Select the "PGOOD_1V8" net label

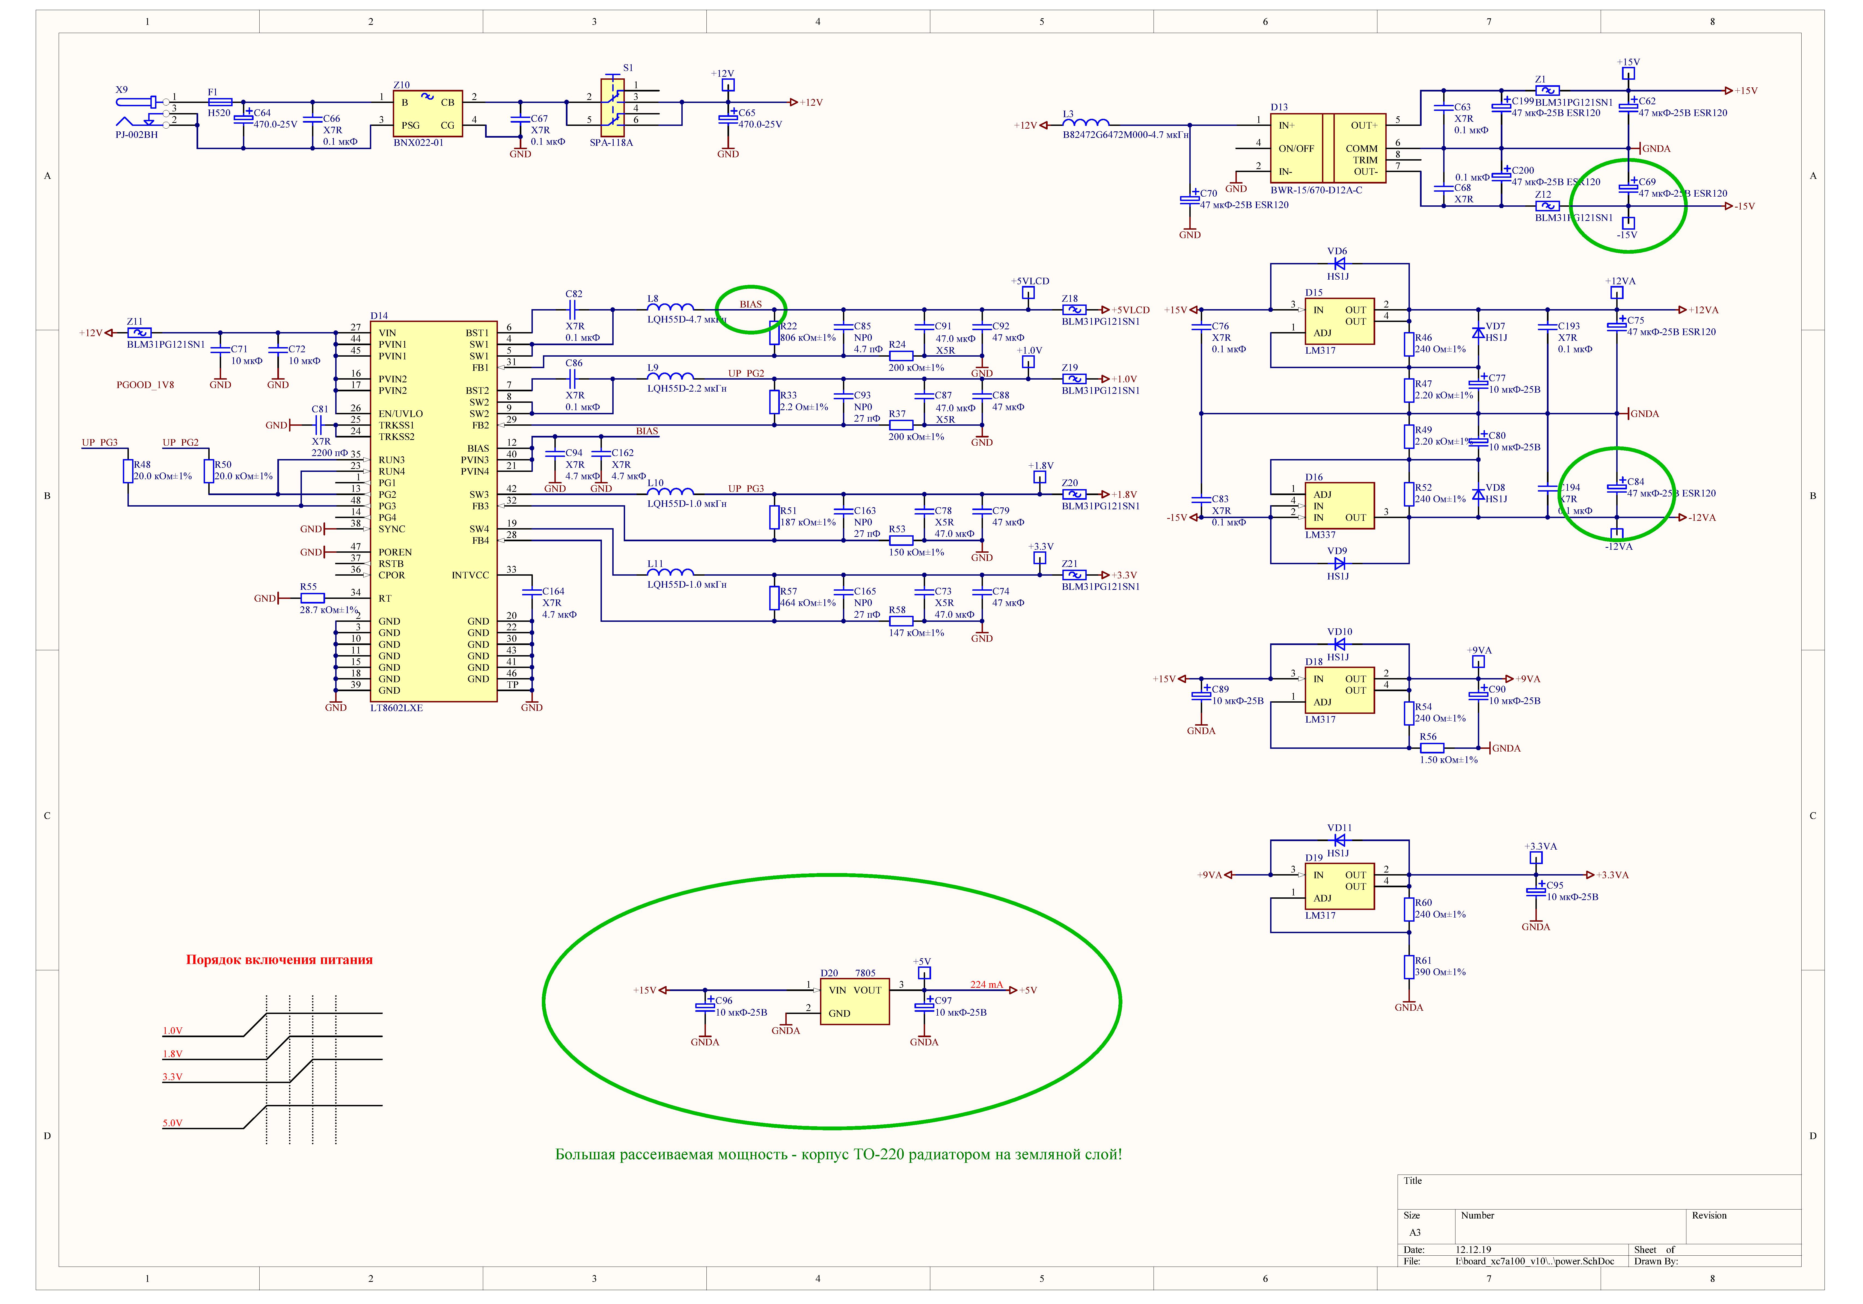[x=145, y=385]
